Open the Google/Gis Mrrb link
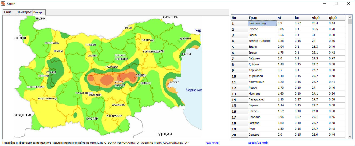Screen dimensions: 355x146 (258, 143)
